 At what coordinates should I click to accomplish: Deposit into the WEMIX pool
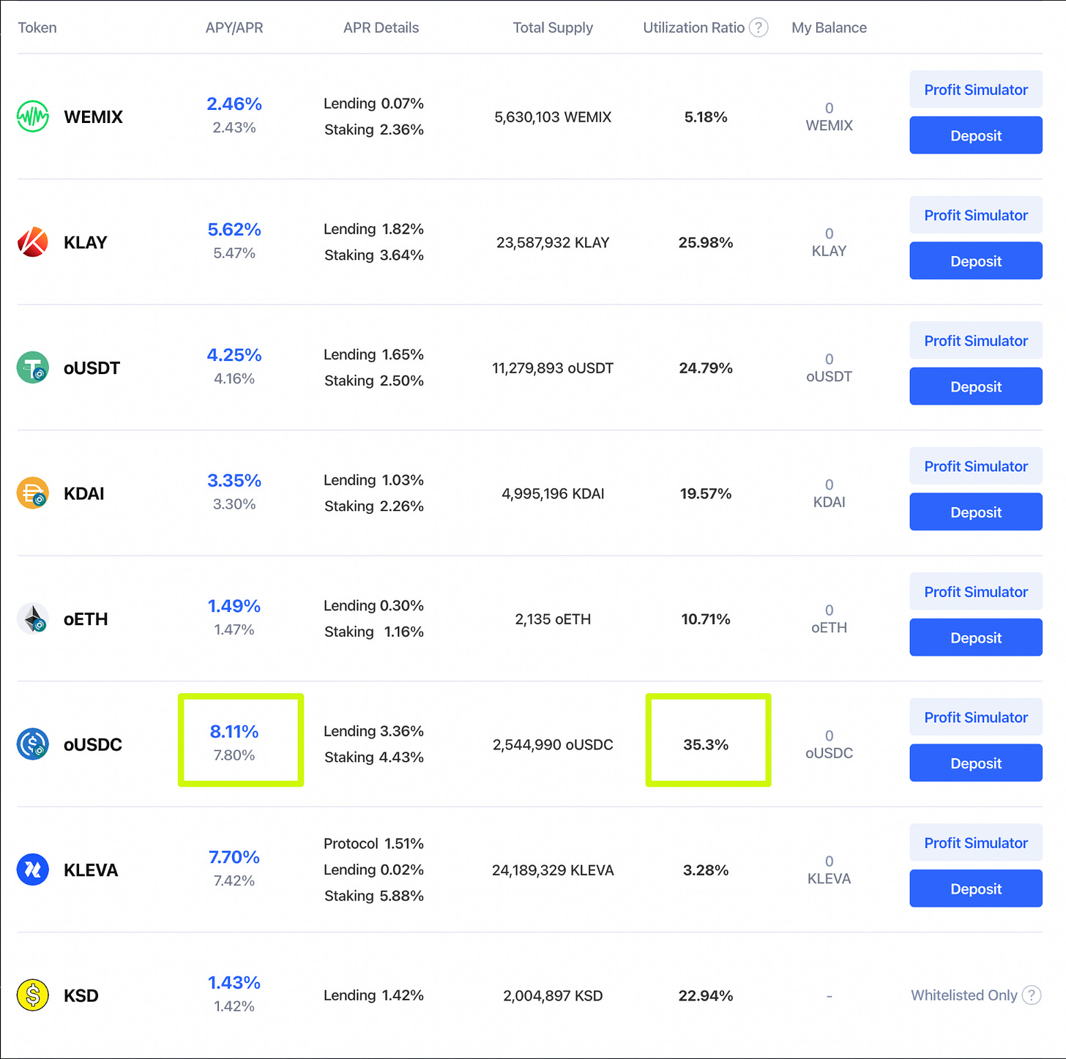[976, 135]
